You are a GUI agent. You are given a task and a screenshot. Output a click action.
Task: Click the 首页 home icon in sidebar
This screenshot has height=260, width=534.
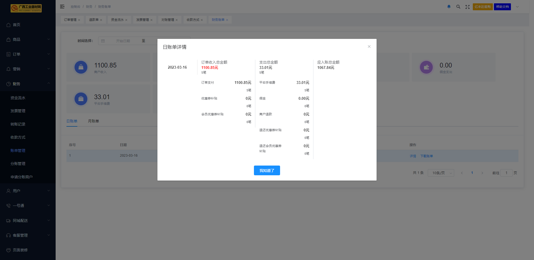[9, 25]
